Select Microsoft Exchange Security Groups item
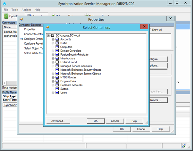Image resolution: width=193 pixels, height=151 pixels. [x=80, y=70]
